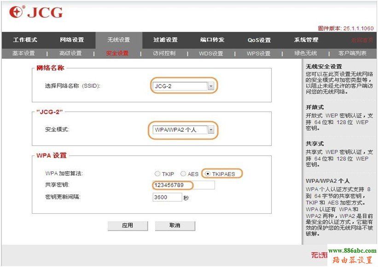Switch to the 绿色无线 tab
The height and width of the screenshot is (267, 378).
tap(305, 53)
